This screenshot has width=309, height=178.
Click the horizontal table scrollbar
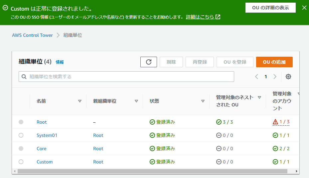pyautogui.click(x=152, y=171)
